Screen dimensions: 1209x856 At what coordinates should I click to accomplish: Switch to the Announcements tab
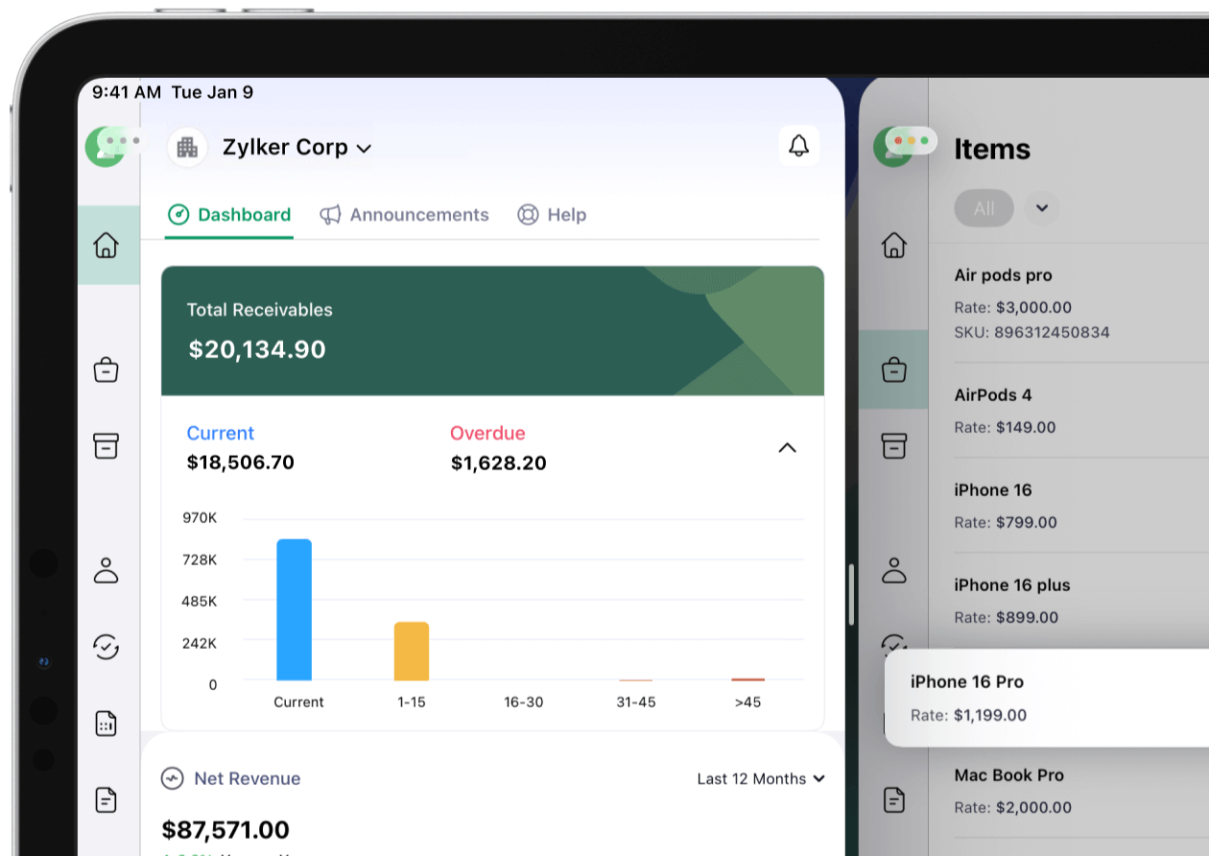[x=405, y=215]
